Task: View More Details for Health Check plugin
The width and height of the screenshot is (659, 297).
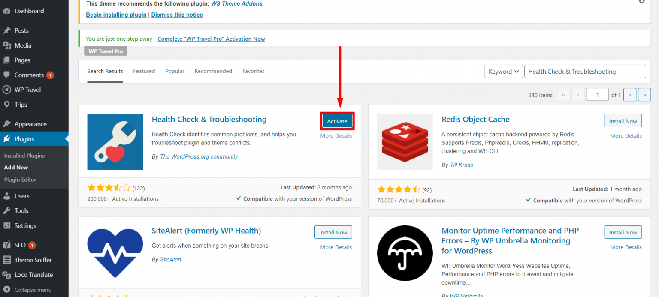Action: [x=336, y=136]
